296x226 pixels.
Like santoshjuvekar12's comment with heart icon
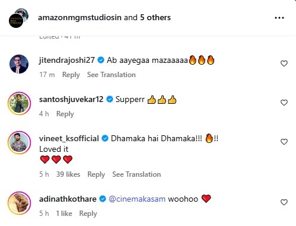click(x=284, y=103)
